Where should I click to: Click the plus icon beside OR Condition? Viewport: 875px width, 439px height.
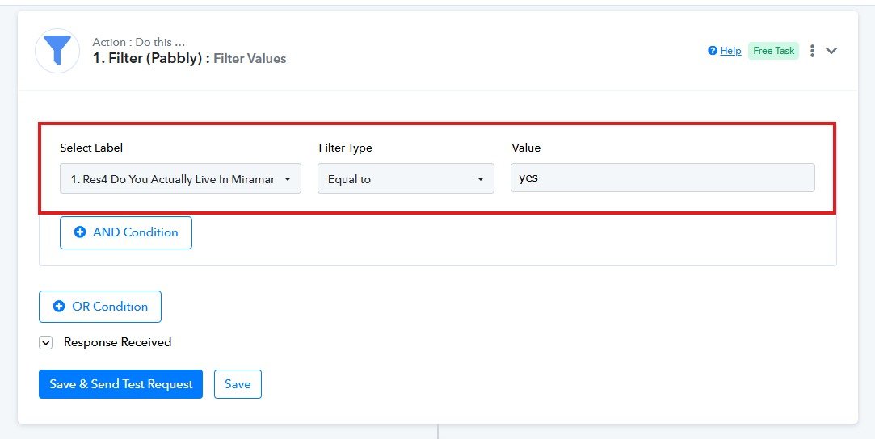[59, 307]
